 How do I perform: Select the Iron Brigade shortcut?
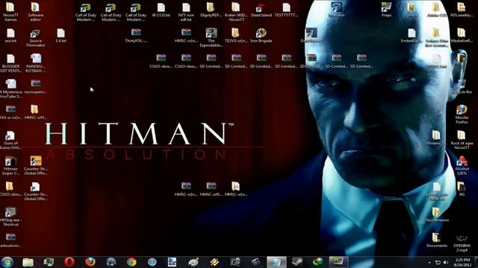pyautogui.click(x=261, y=36)
